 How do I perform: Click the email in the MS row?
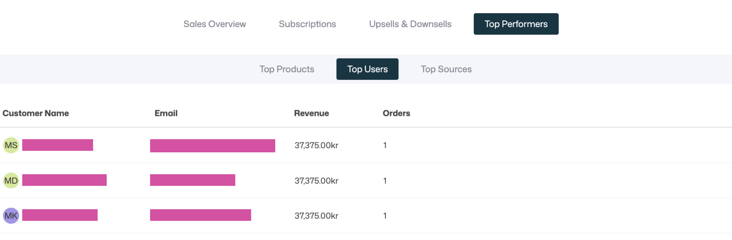point(212,146)
